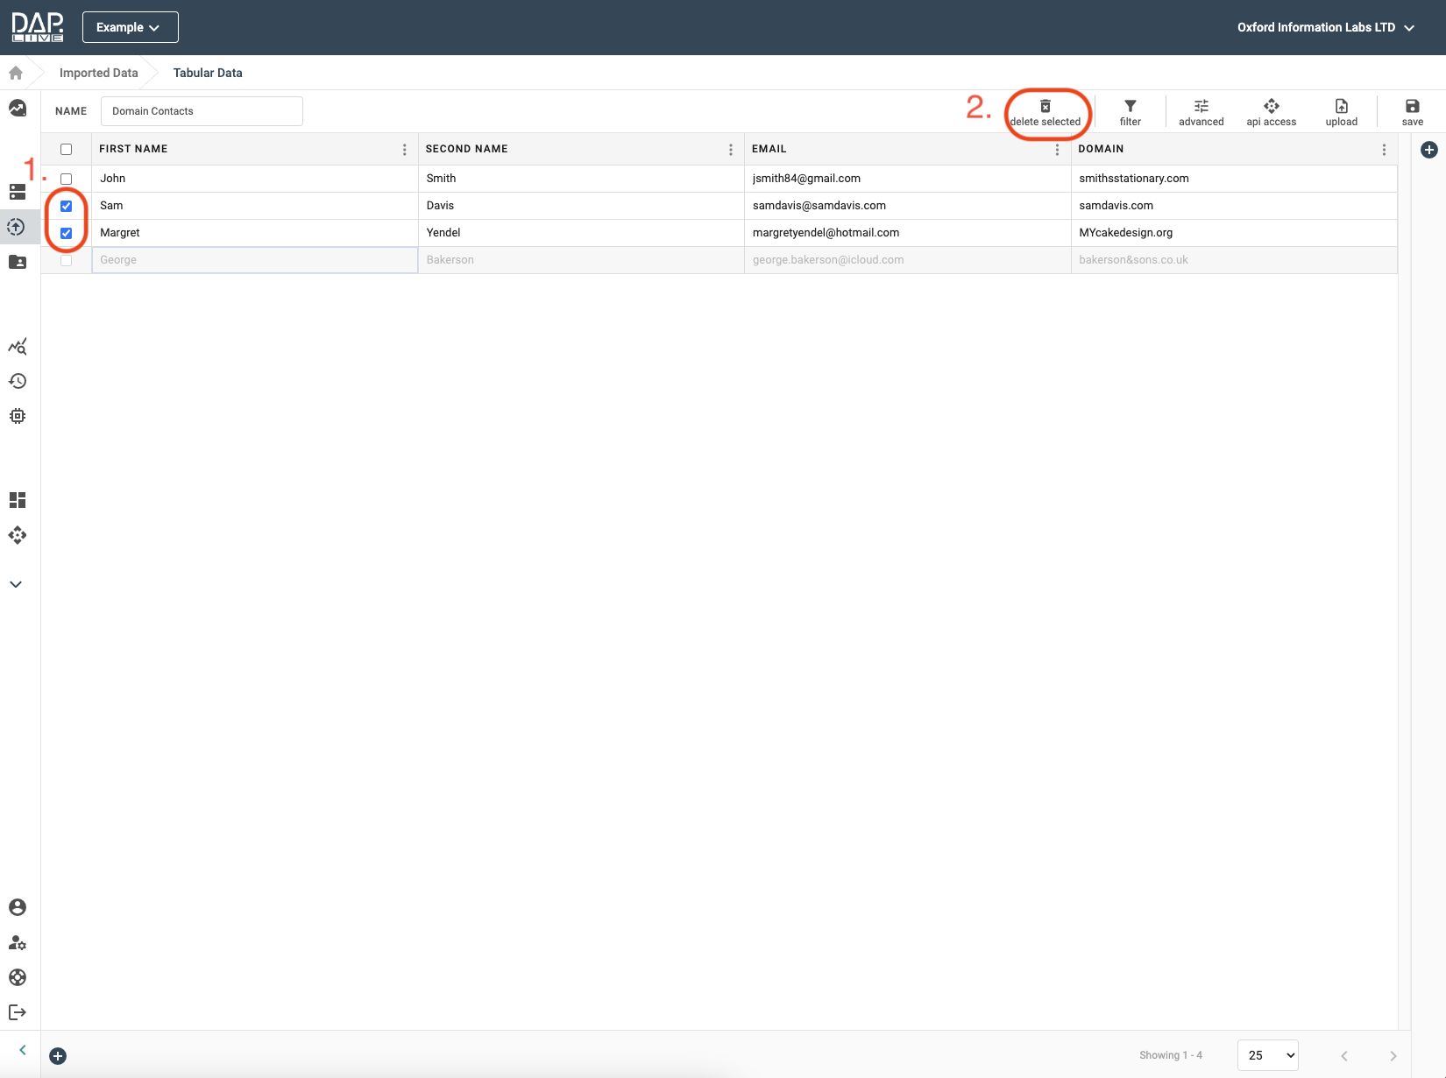Uncheck the Sam row checkbox
1446x1078 pixels.
[x=66, y=206]
